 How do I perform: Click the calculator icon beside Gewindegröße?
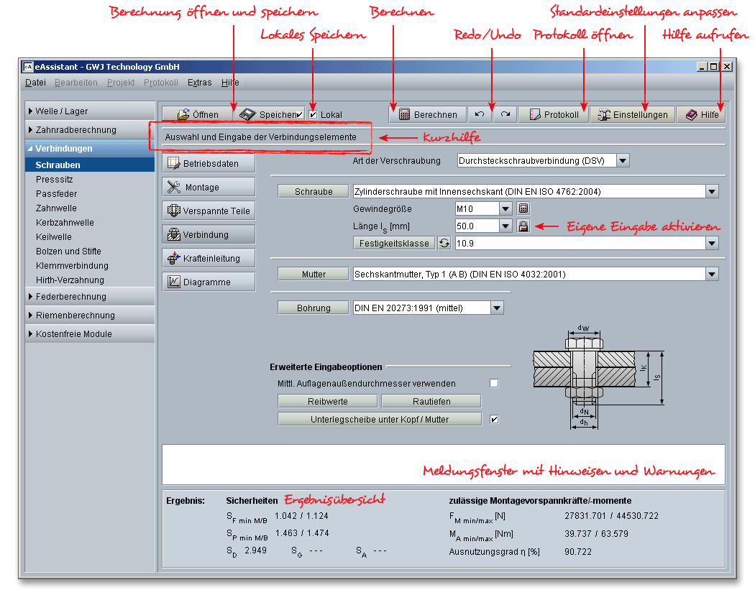(x=523, y=209)
